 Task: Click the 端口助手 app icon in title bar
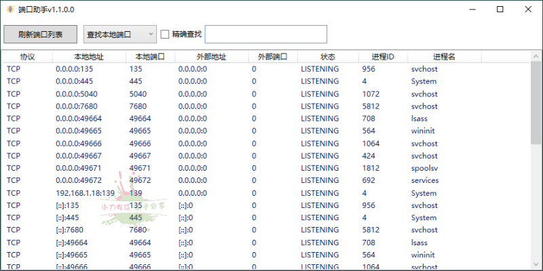(x=10, y=9)
